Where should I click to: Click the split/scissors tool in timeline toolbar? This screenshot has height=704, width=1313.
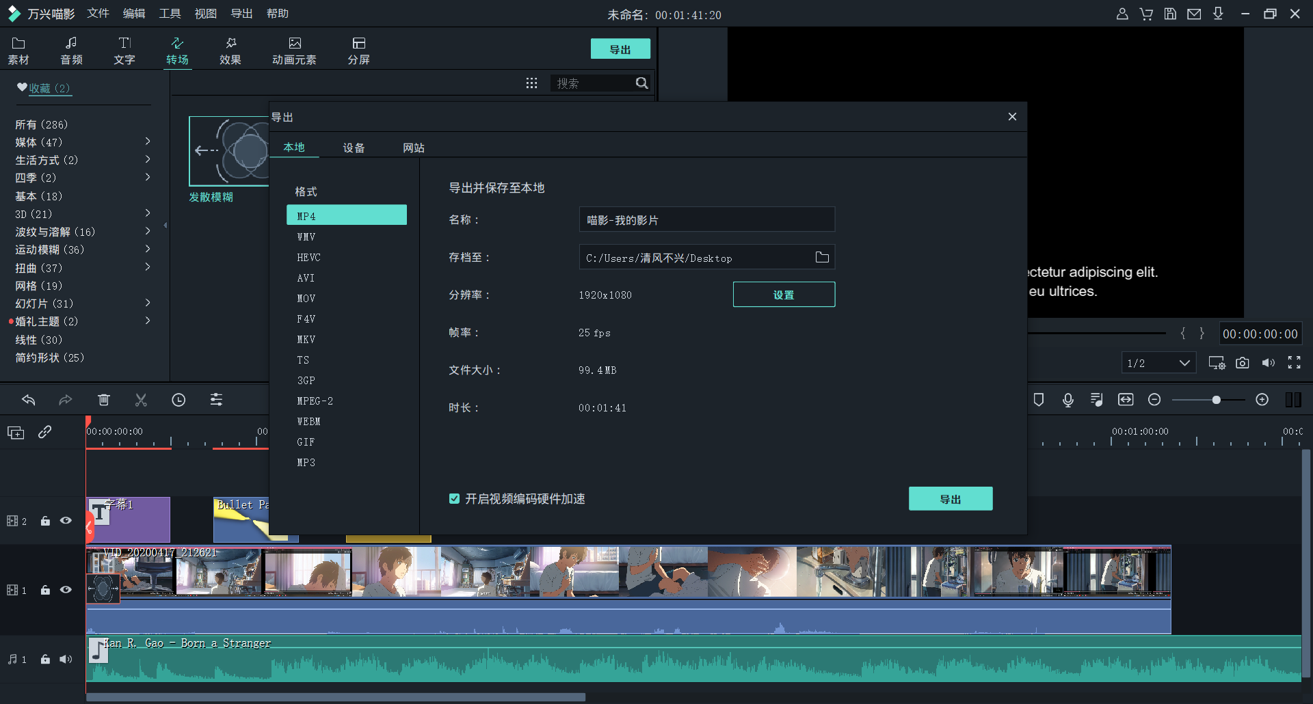141,400
